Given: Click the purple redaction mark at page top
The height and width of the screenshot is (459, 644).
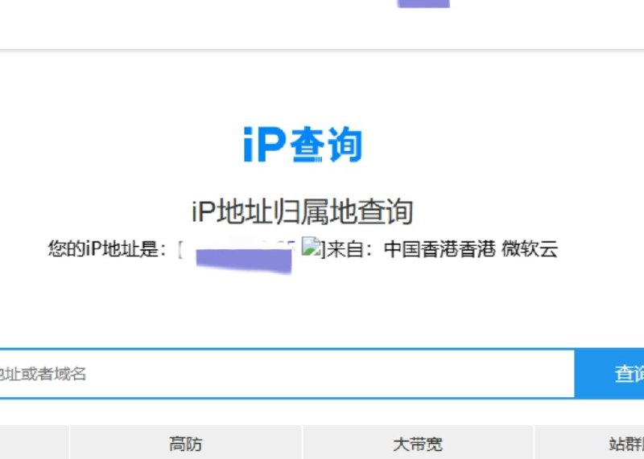Looking at the screenshot, I should tap(423, 3).
